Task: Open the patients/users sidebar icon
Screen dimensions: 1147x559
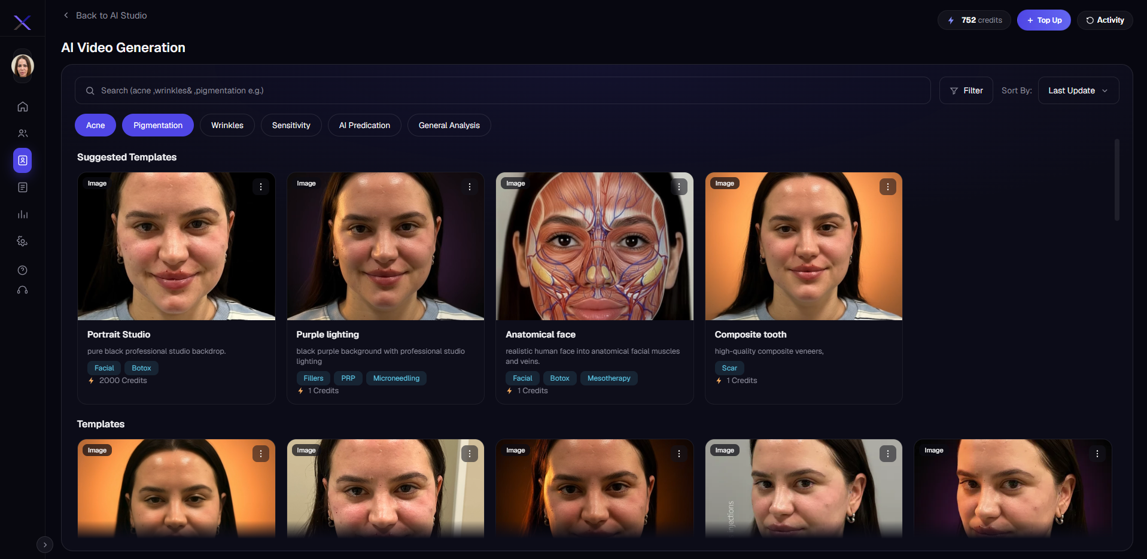Action: point(23,133)
